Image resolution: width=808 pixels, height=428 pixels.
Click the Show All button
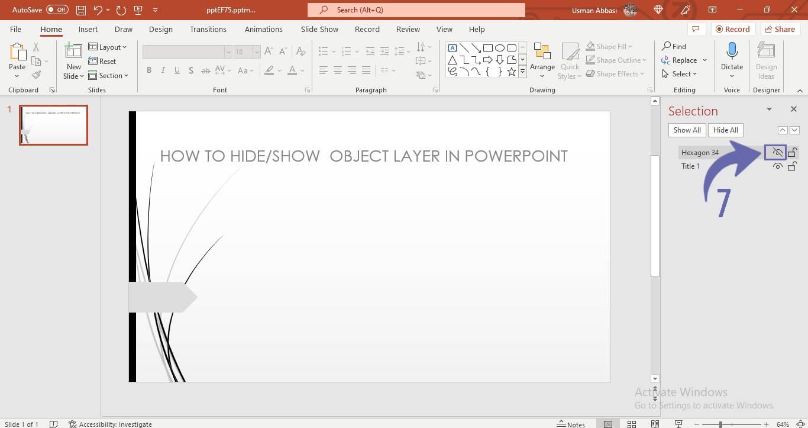[687, 130]
